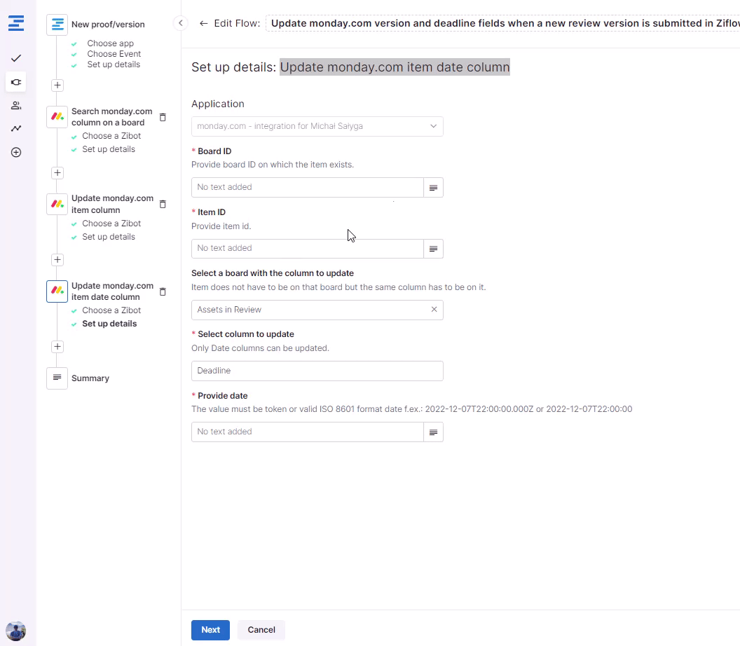Go to the Summary step label

coord(90,378)
